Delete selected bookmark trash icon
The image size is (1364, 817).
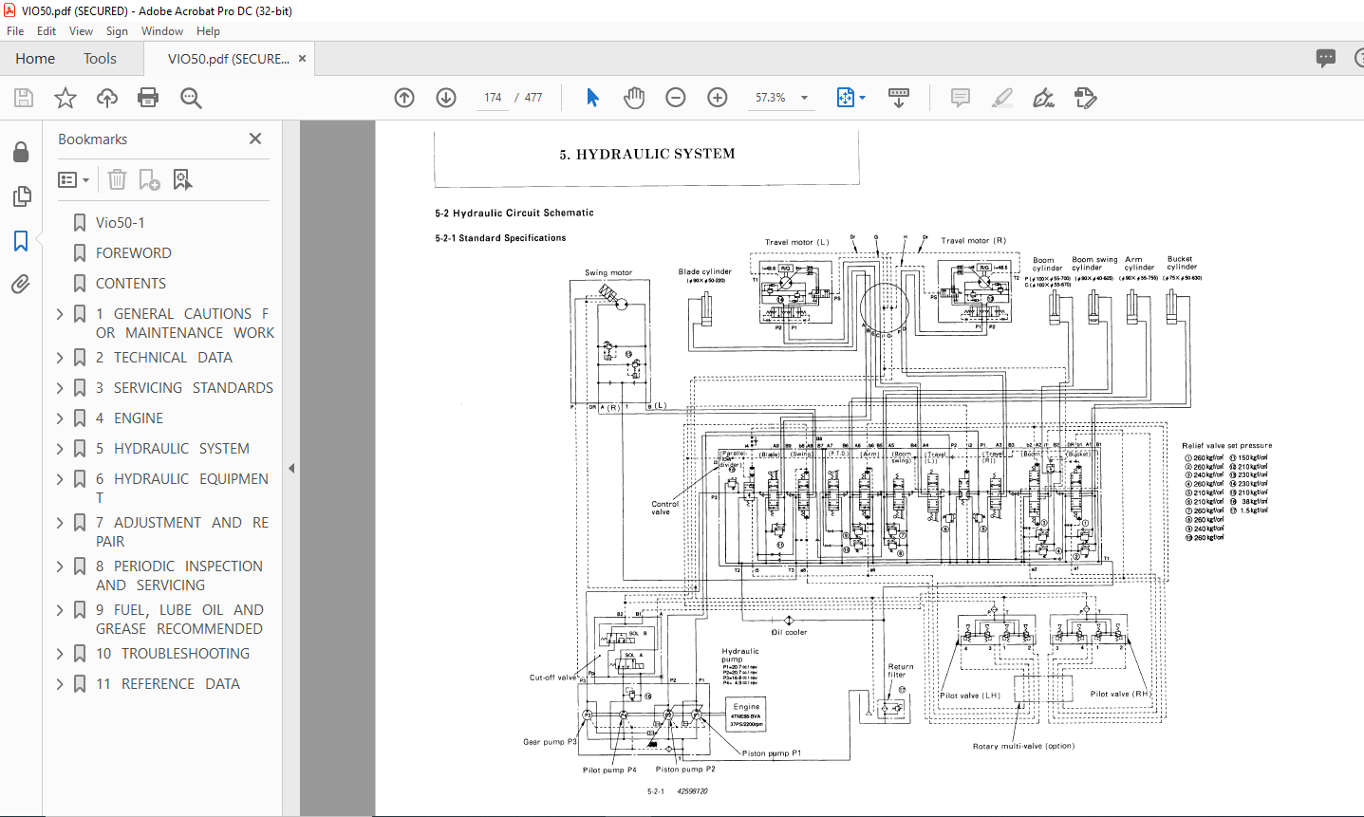(x=117, y=179)
